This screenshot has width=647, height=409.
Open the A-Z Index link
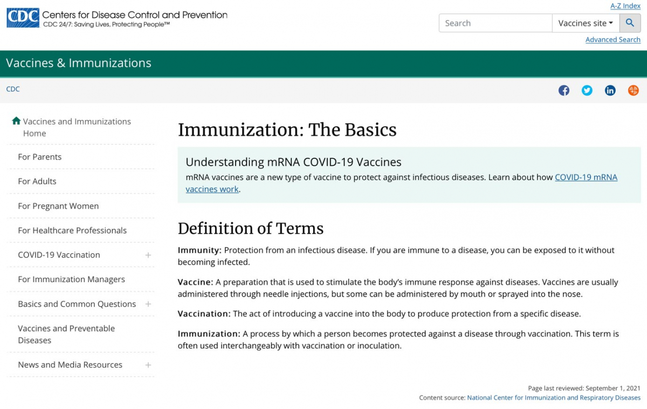point(625,6)
